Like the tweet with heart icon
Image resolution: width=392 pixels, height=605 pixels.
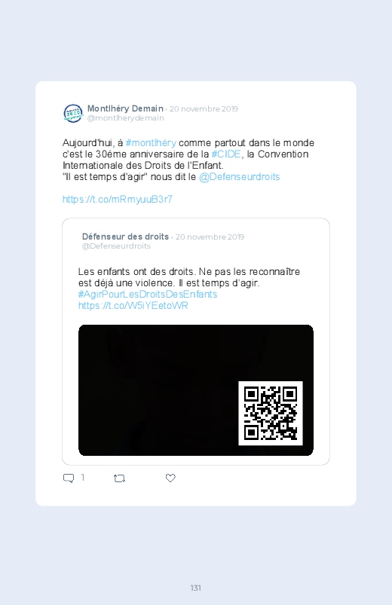(170, 478)
